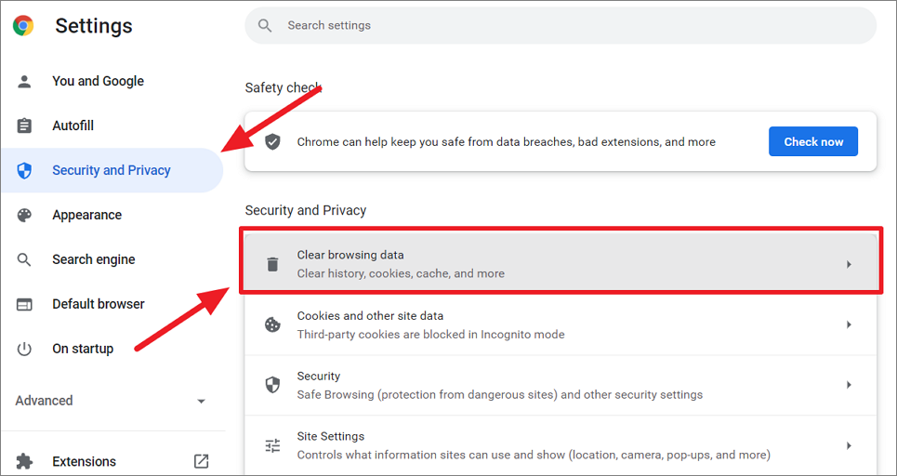897x476 pixels.
Task: Click the Site Settings sliders icon
Action: click(272, 446)
